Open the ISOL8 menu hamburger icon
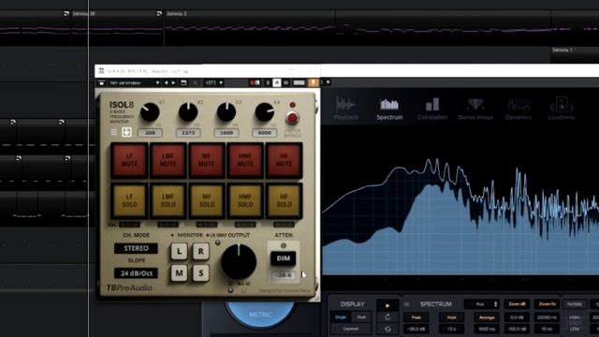 coord(114,132)
